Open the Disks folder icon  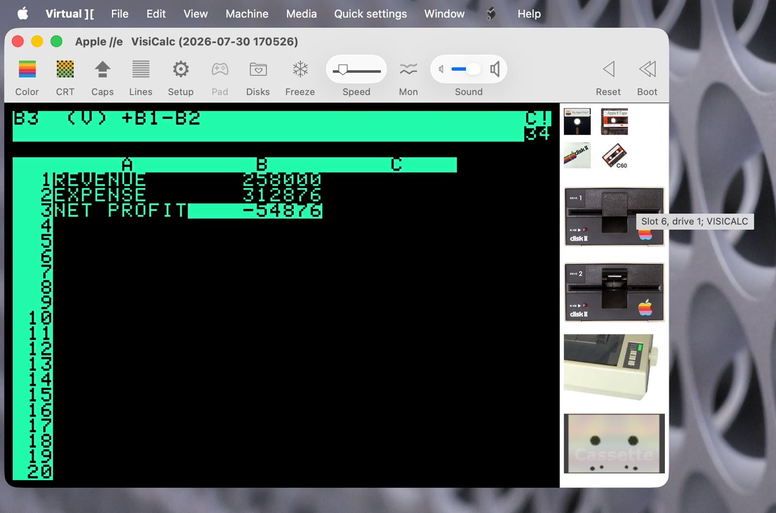coord(258,69)
